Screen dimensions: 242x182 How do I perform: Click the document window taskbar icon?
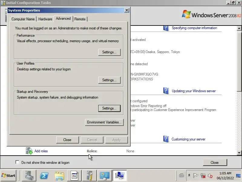tap(74, 176)
